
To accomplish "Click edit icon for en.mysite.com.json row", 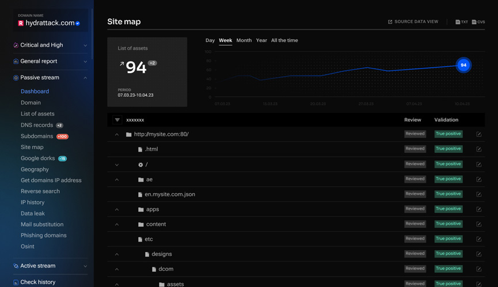I will click(x=478, y=194).
